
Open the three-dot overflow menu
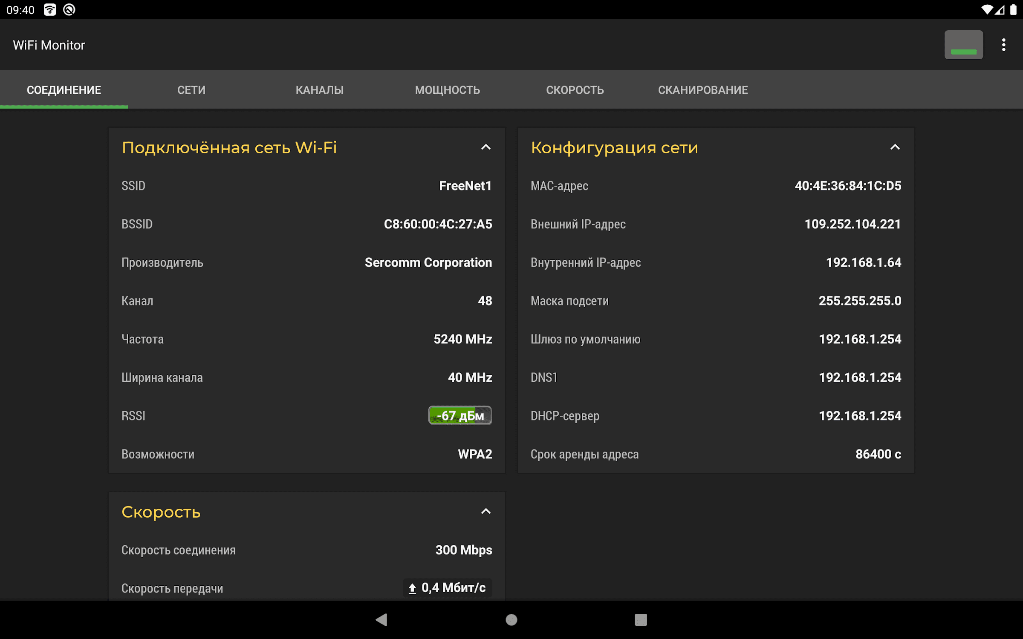pos(1003,45)
